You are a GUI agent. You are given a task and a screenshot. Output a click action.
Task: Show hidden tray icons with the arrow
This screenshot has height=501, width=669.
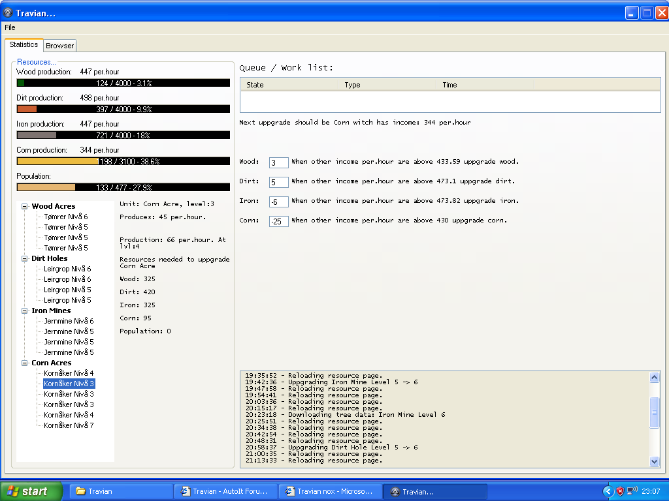608,491
